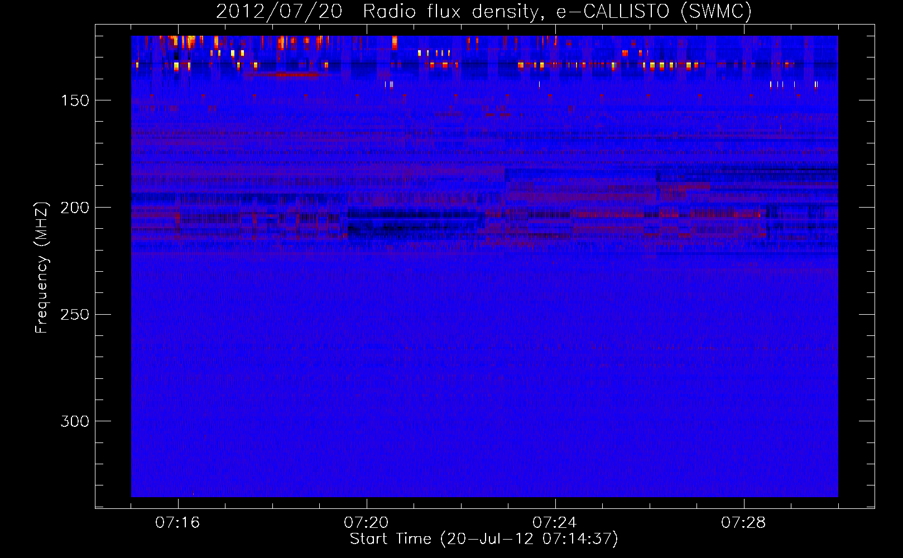
Task: Click the 300 frequency tick label
Action: [x=75, y=421]
